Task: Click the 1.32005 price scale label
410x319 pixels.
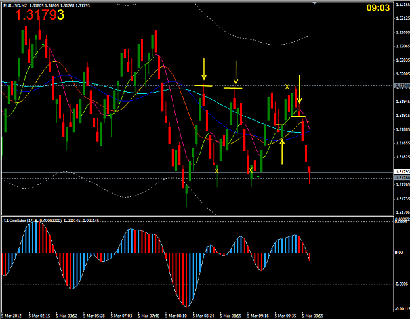Action: pos(403,74)
